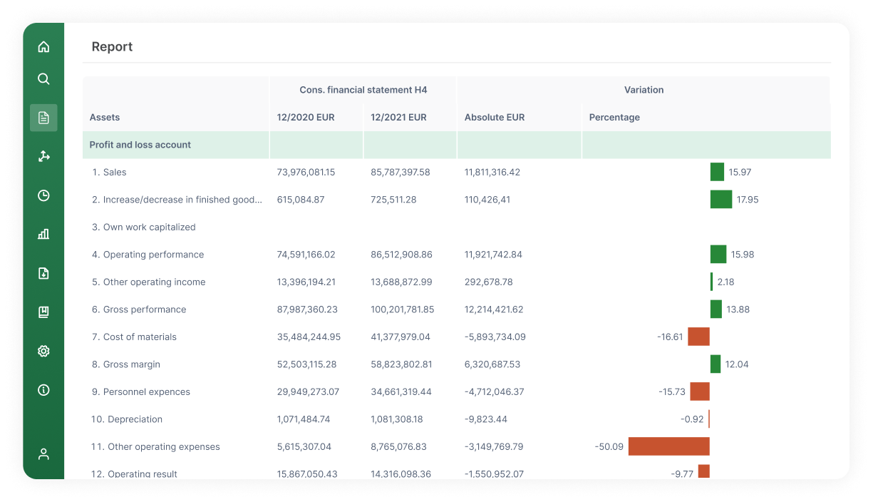873x502 pixels.
Task: Go to Home in the sidebar
Action: click(43, 47)
